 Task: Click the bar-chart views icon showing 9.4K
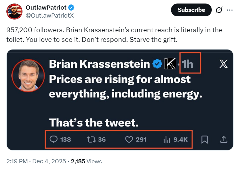click(167, 139)
